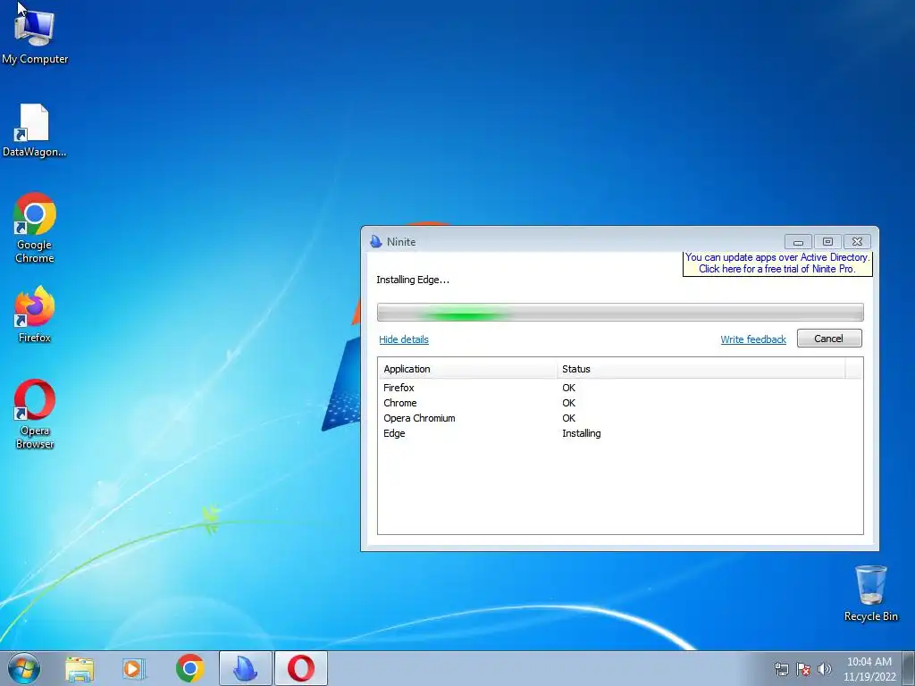This screenshot has height=686, width=915.
Task: Open Chrome from the taskbar
Action: click(189, 669)
